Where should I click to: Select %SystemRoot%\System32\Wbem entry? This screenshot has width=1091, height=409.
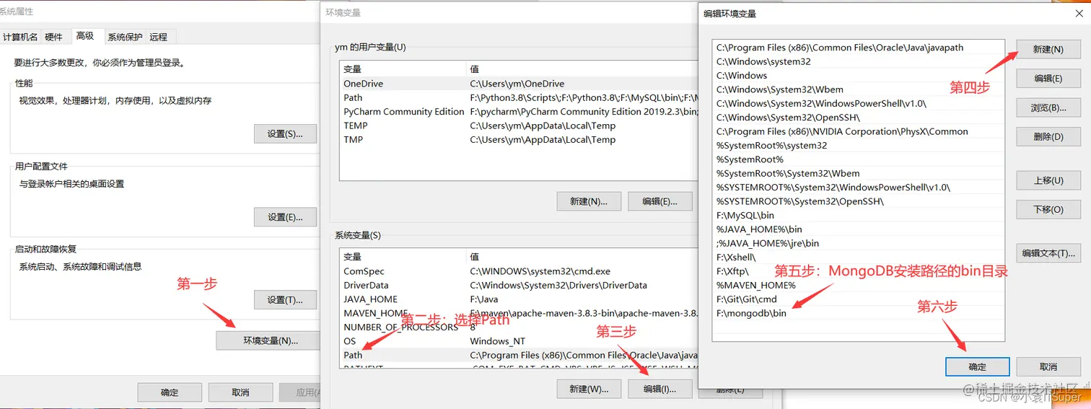click(x=858, y=173)
